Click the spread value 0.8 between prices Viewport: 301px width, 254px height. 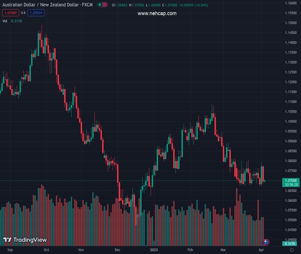(x=23, y=13)
